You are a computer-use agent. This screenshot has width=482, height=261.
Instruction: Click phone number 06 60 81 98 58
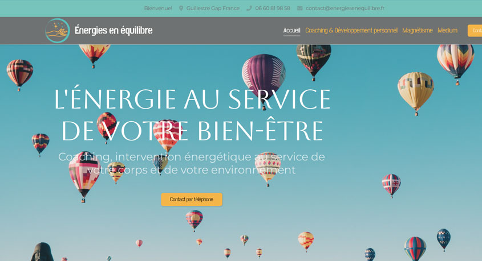pos(273,9)
